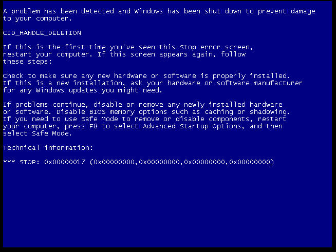Image resolution: width=336 pixels, height=252 pixels.
Task: Click the word 'F8' in instructions
Action: coord(94,126)
